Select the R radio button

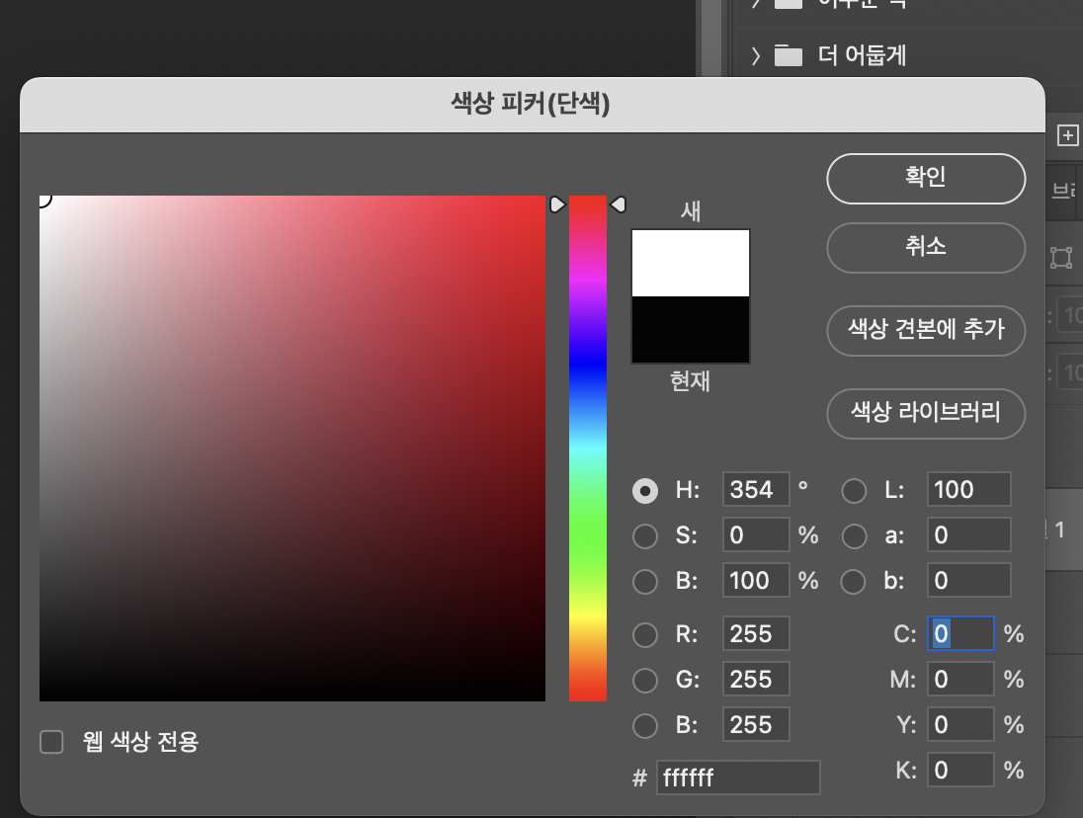coord(645,634)
